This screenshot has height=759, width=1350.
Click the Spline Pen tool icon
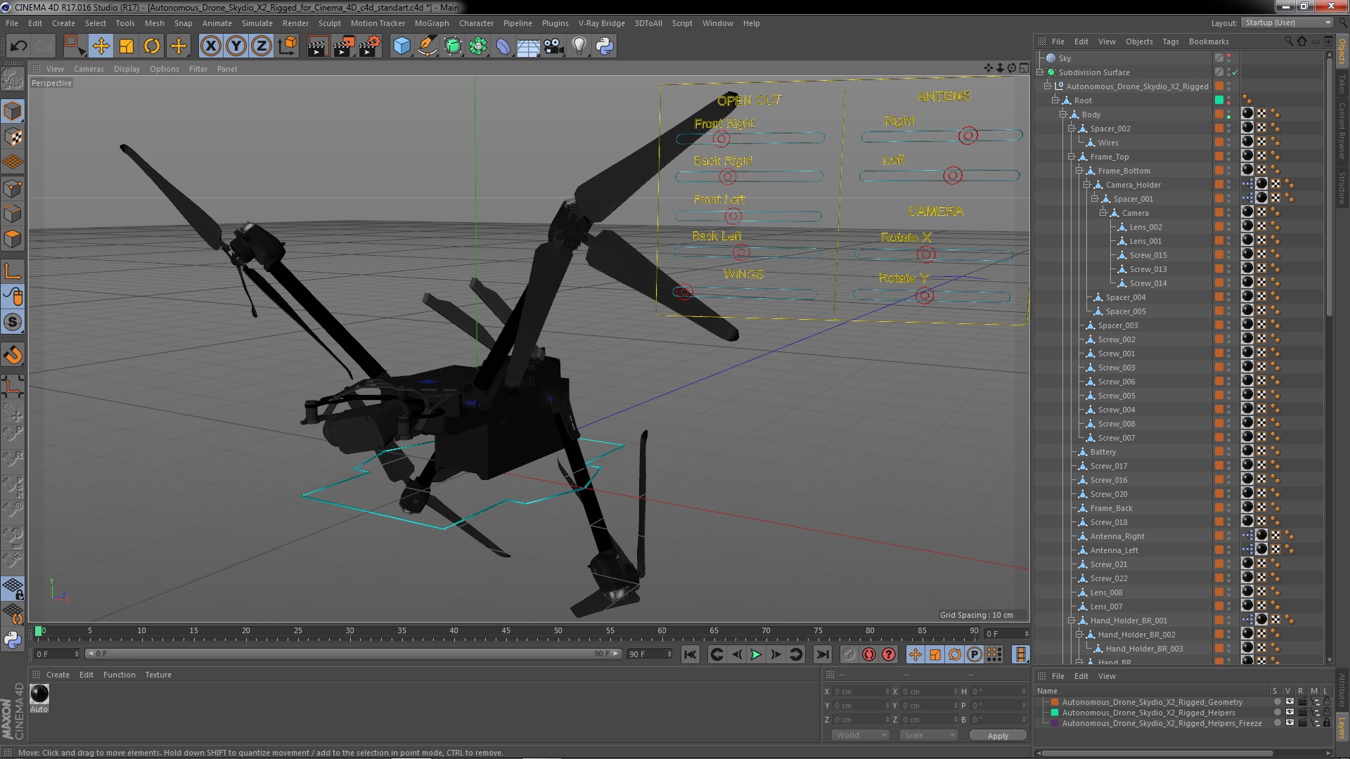click(427, 46)
